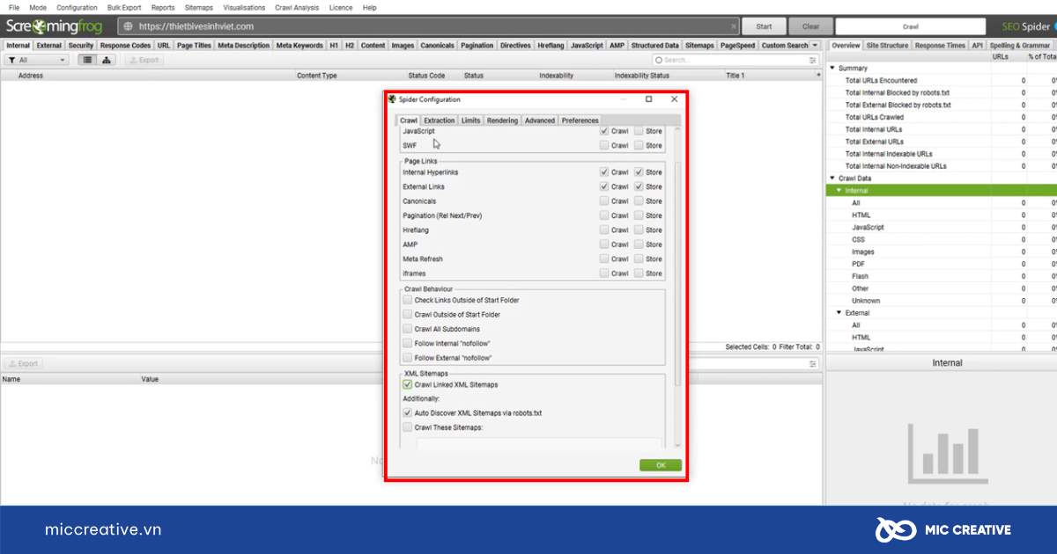Switch to Rendering tab in dialog
The width and height of the screenshot is (1057, 554).
[502, 120]
